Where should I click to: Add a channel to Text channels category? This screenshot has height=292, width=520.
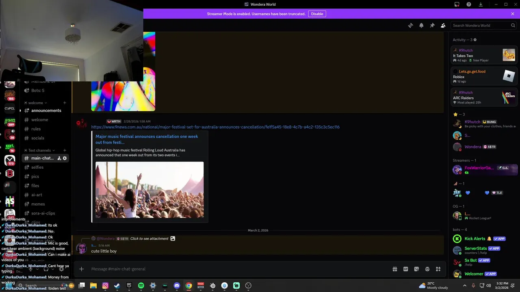coord(65,150)
